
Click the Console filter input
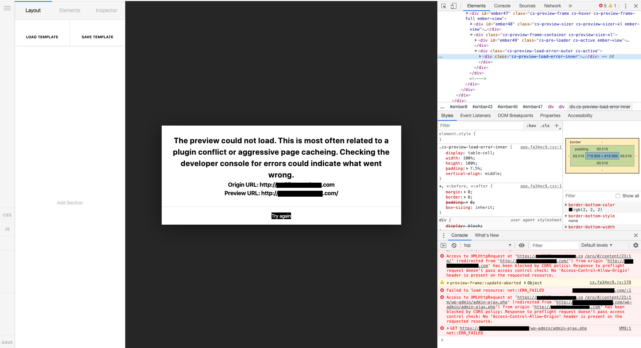554,245
